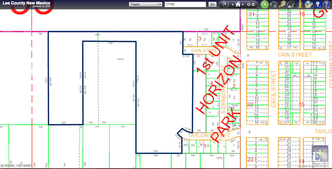Click the parcel number input field
The height and width of the screenshot is (169, 332).
pos(185,4)
